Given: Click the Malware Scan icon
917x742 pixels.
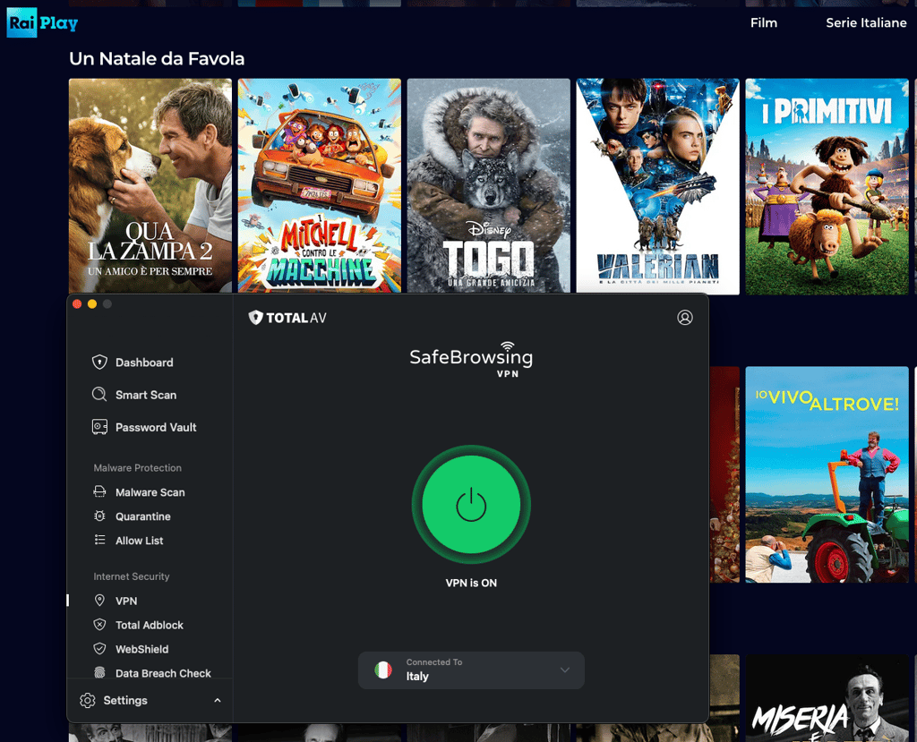Looking at the screenshot, I should [x=100, y=491].
